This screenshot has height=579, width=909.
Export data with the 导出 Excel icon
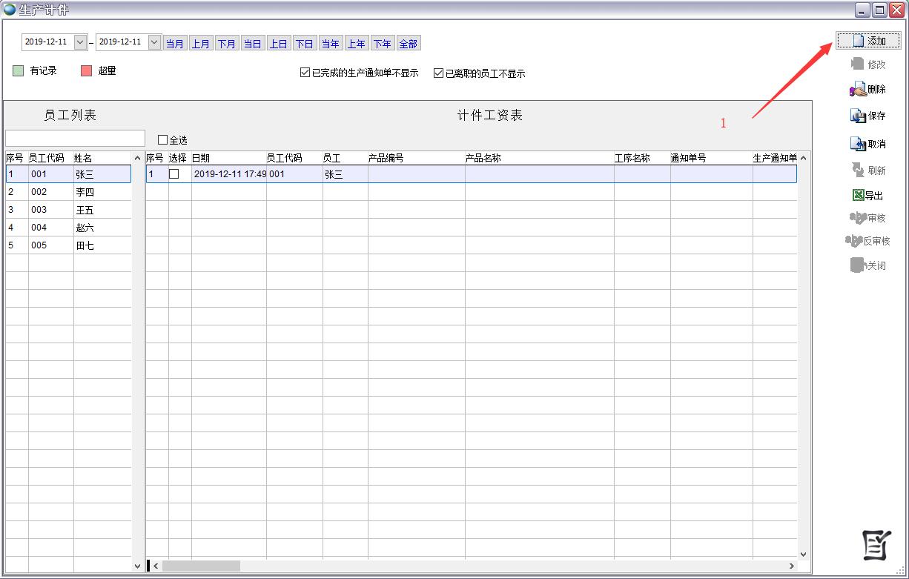coord(858,196)
